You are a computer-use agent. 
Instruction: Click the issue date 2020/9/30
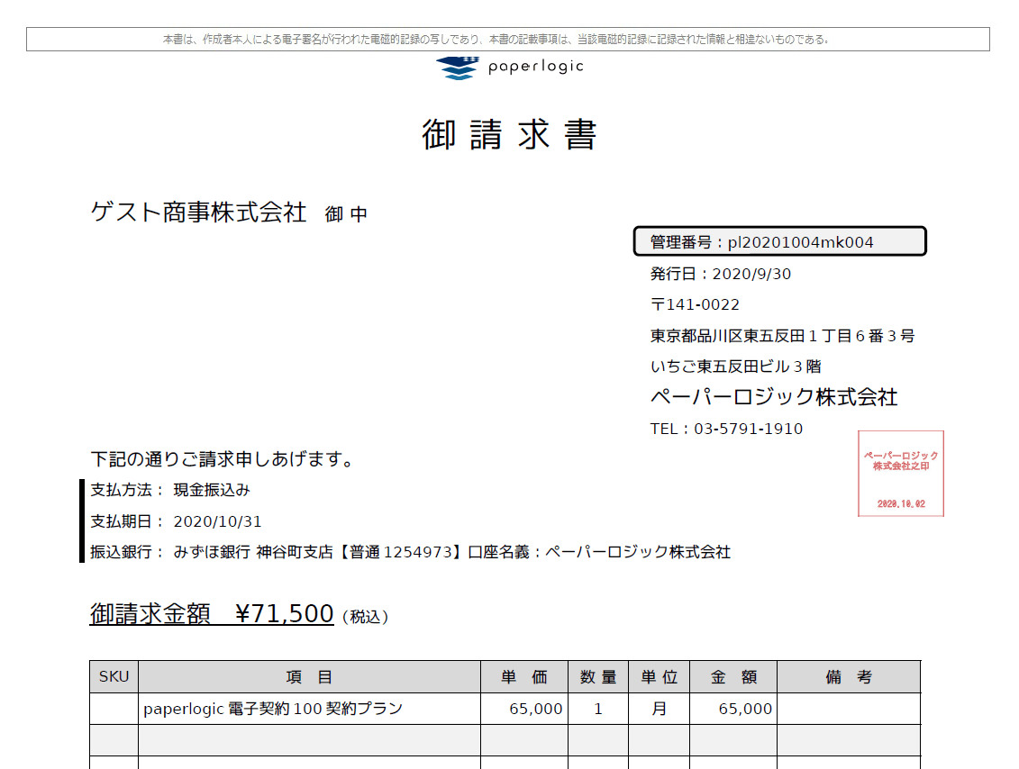point(751,274)
